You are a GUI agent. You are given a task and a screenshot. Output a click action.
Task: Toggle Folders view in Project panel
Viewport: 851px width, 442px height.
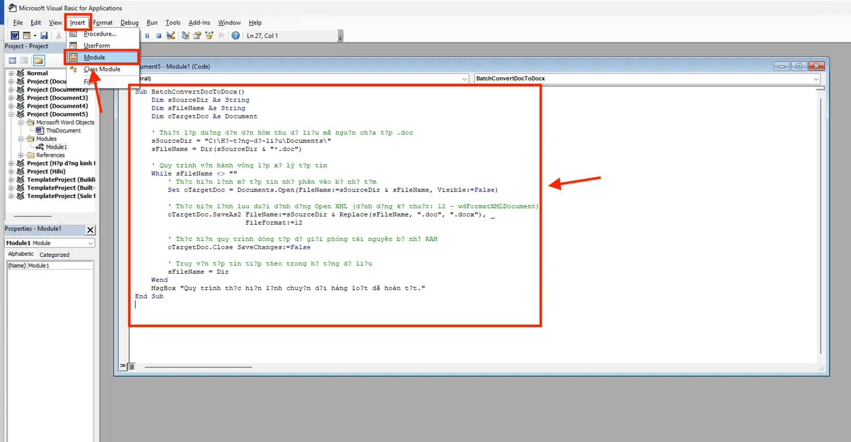coord(39,60)
